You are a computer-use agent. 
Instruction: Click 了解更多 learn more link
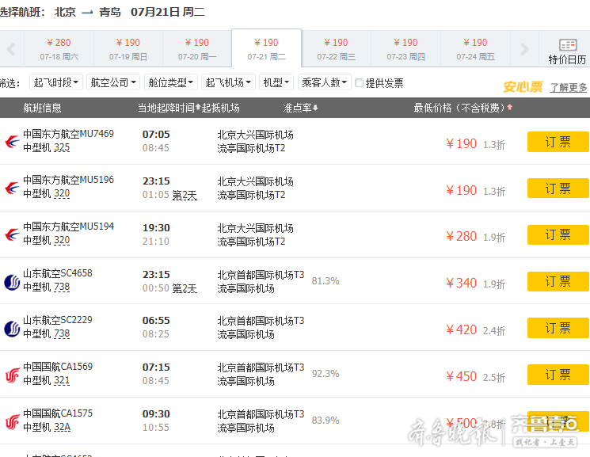pos(569,88)
